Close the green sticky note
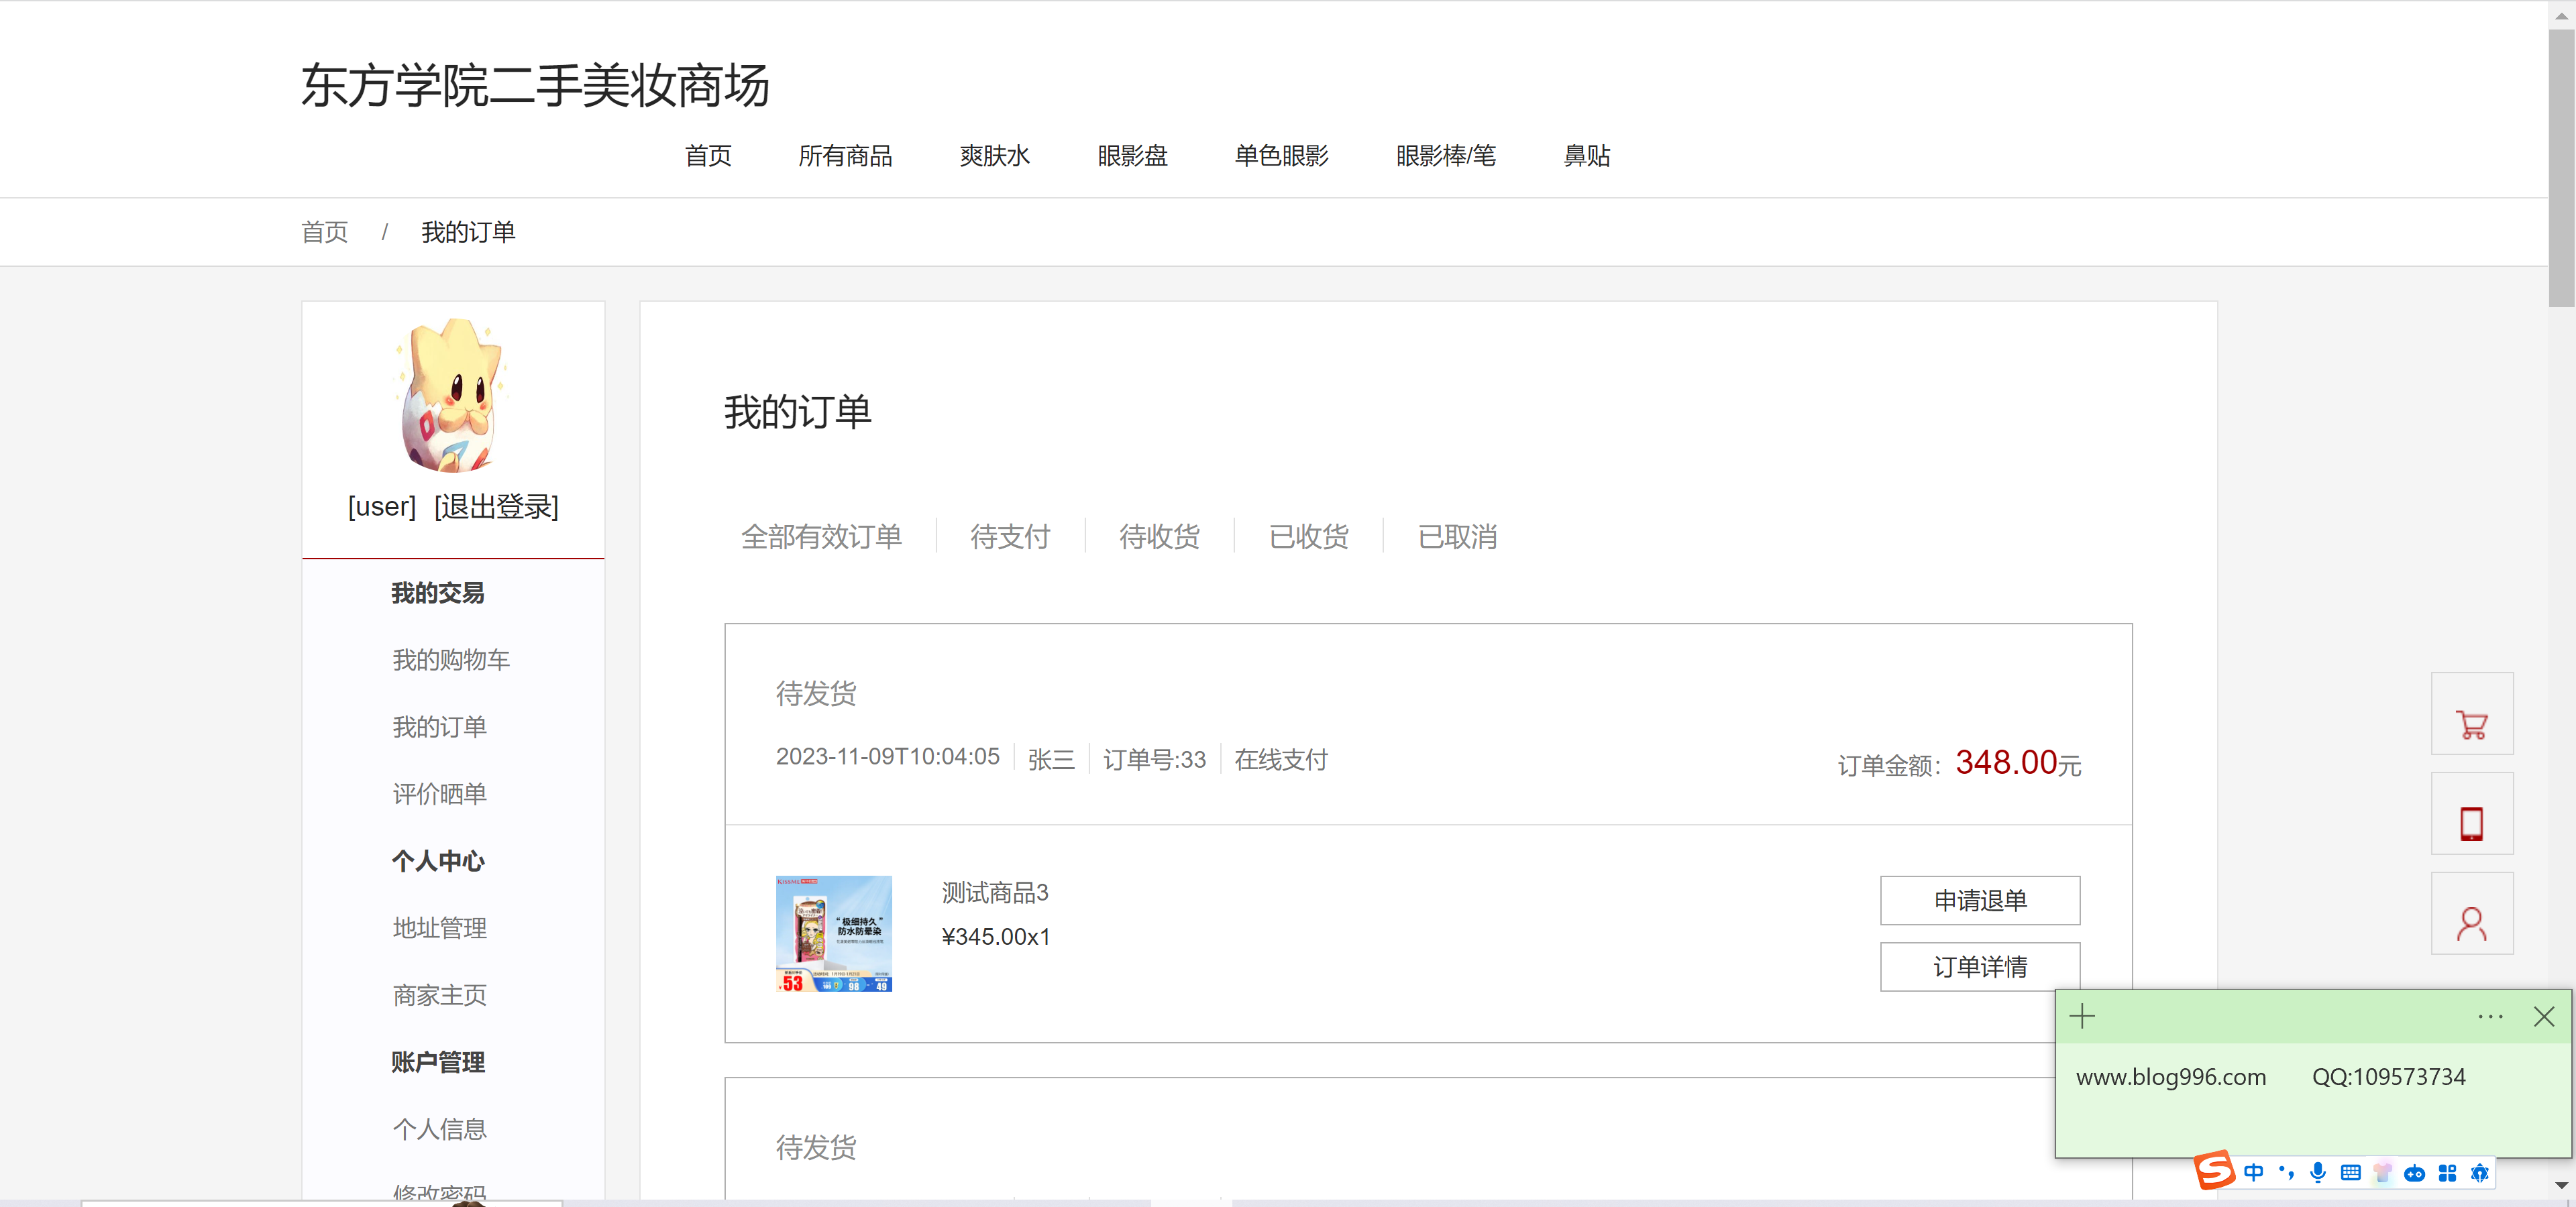The image size is (2576, 1207). pyautogui.click(x=2544, y=1017)
